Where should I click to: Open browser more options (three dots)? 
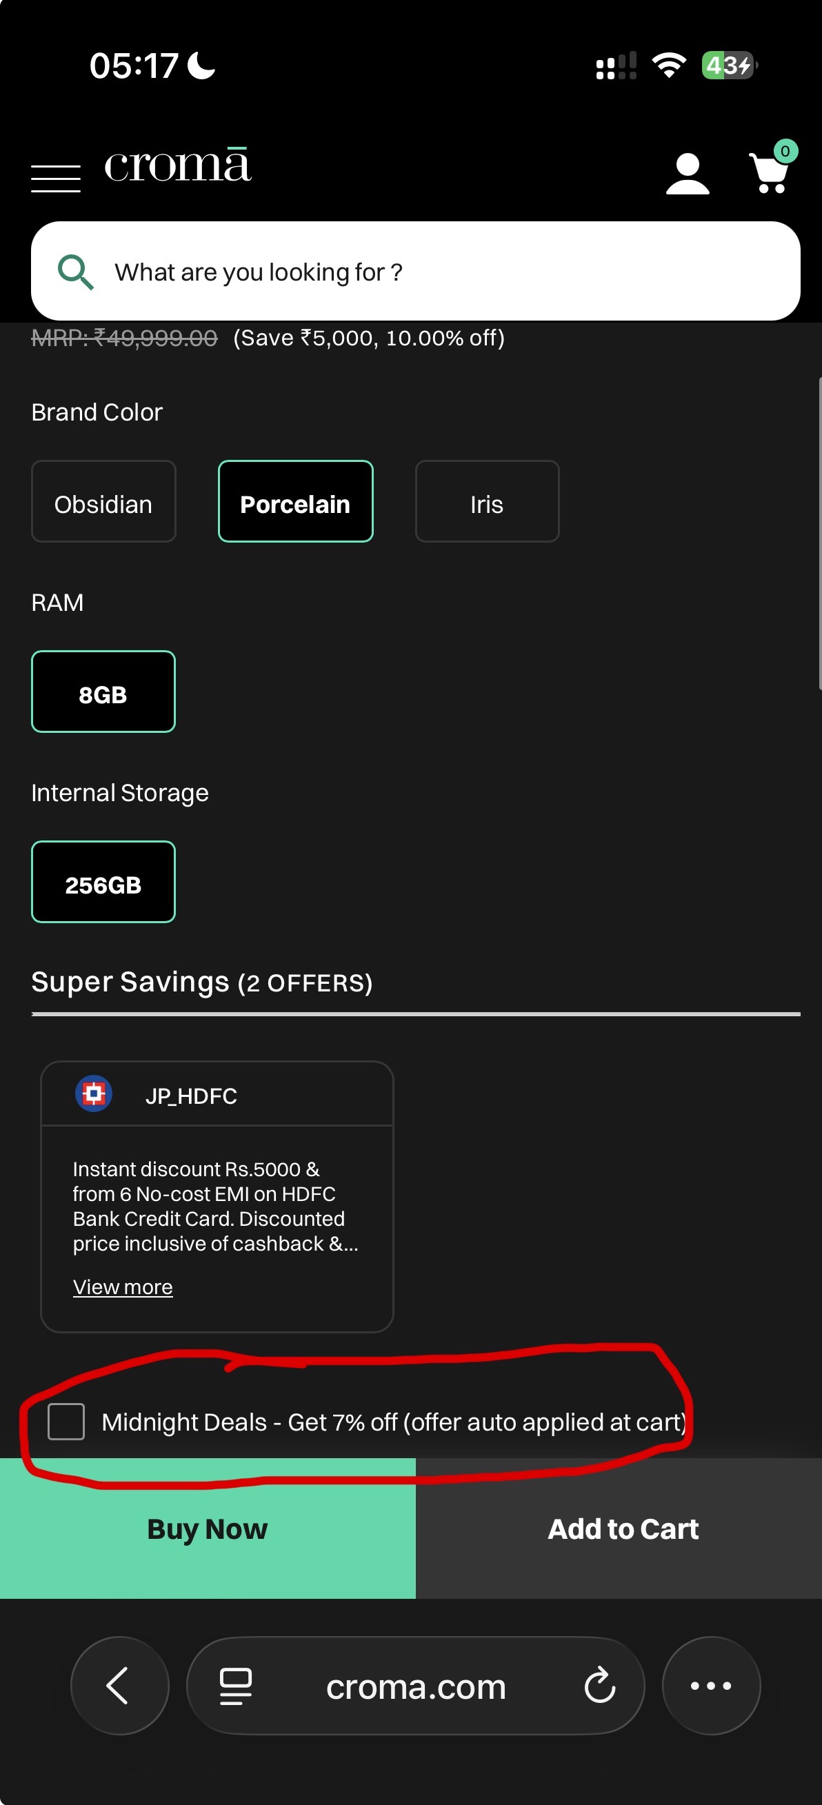(x=710, y=1685)
